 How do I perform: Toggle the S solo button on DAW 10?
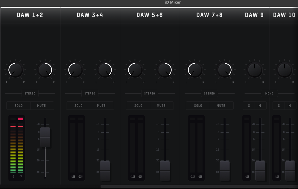(x=279, y=106)
